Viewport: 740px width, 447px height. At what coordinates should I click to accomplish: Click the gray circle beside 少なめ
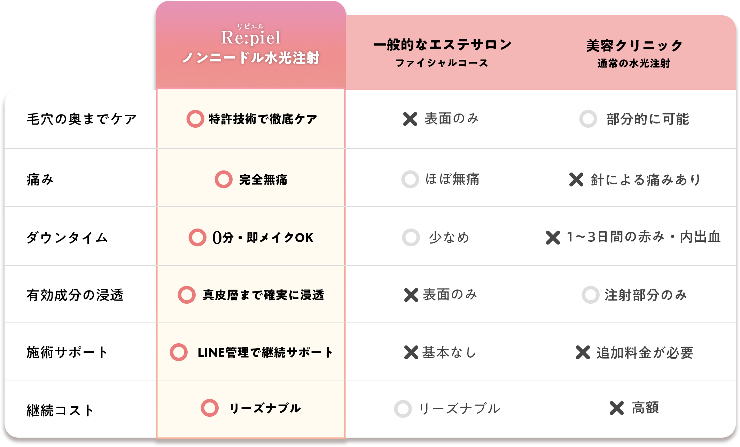411,238
